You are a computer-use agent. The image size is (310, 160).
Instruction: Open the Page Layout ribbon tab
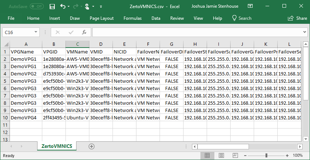point(101,18)
